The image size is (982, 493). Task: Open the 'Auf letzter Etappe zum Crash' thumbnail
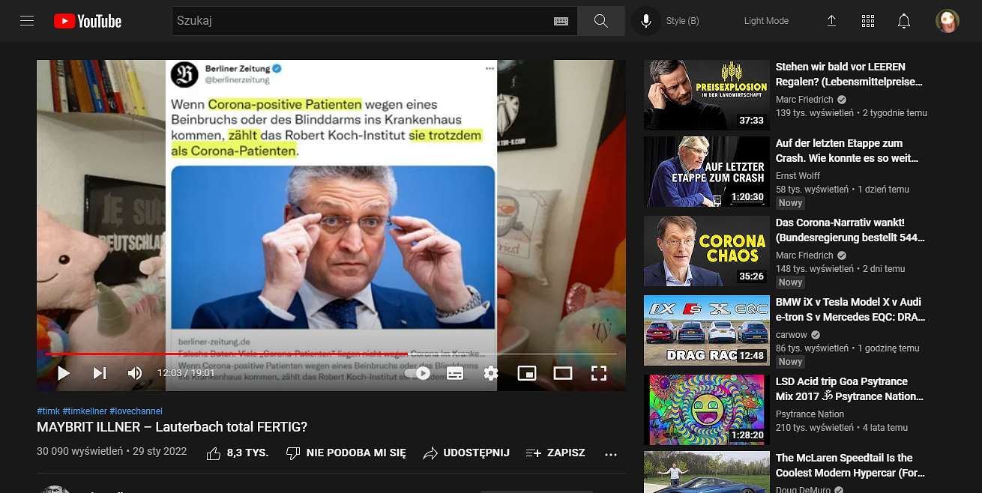[707, 172]
